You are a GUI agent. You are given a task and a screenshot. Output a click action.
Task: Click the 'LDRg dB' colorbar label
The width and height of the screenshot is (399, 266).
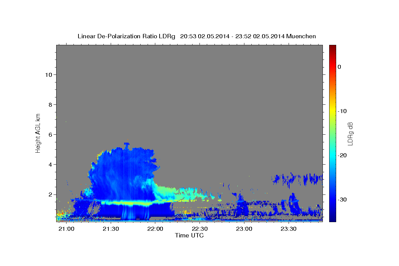pos(350,134)
